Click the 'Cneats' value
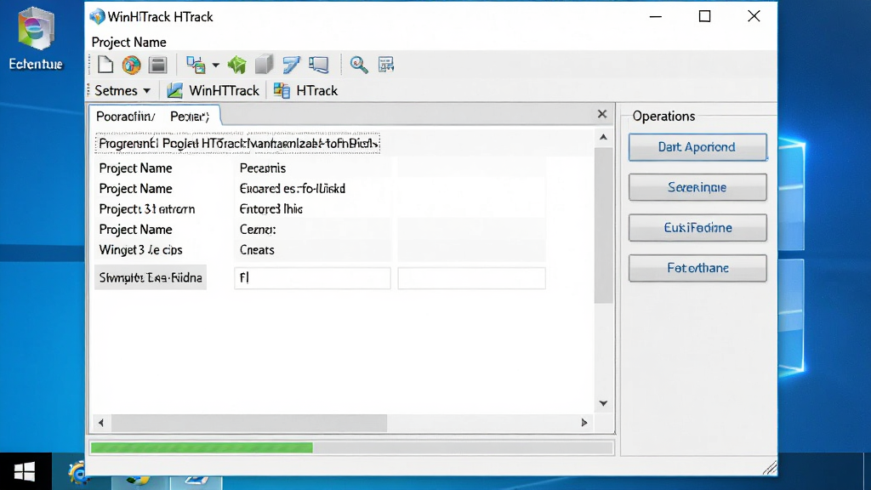 pos(257,250)
